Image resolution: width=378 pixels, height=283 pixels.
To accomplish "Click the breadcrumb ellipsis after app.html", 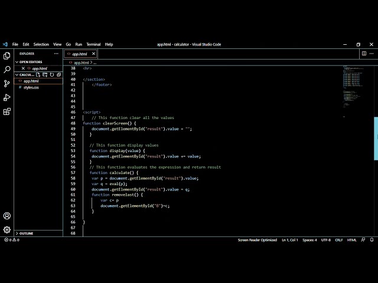I will 95,63.
